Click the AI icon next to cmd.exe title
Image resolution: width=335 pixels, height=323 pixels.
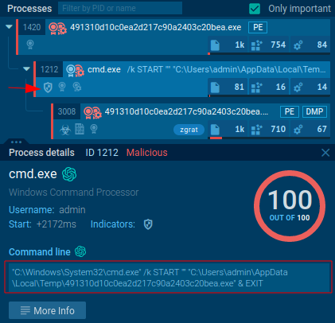click(x=69, y=174)
